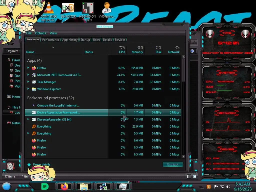Viewport: 256px width, 192px height.
Task: Open the VM0Technic desktop icon
Action: (x=107, y=8)
